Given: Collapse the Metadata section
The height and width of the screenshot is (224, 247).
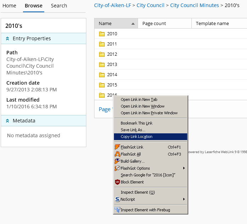Looking at the screenshot, I should click(7, 121).
